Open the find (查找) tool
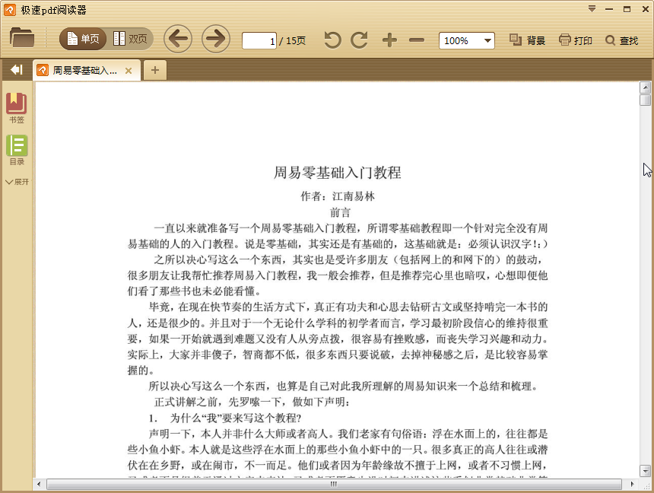This screenshot has height=493, width=654. pyautogui.click(x=621, y=40)
